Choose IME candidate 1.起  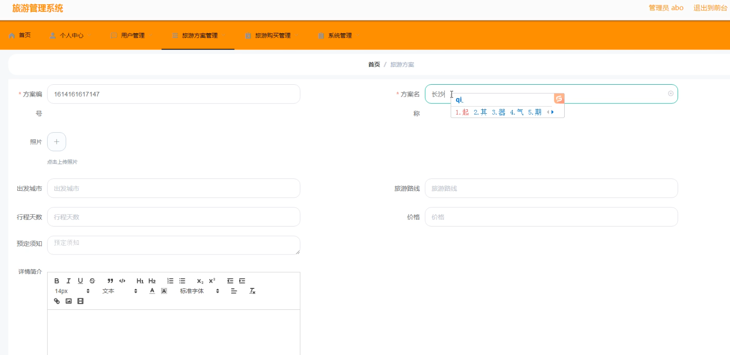(x=462, y=112)
